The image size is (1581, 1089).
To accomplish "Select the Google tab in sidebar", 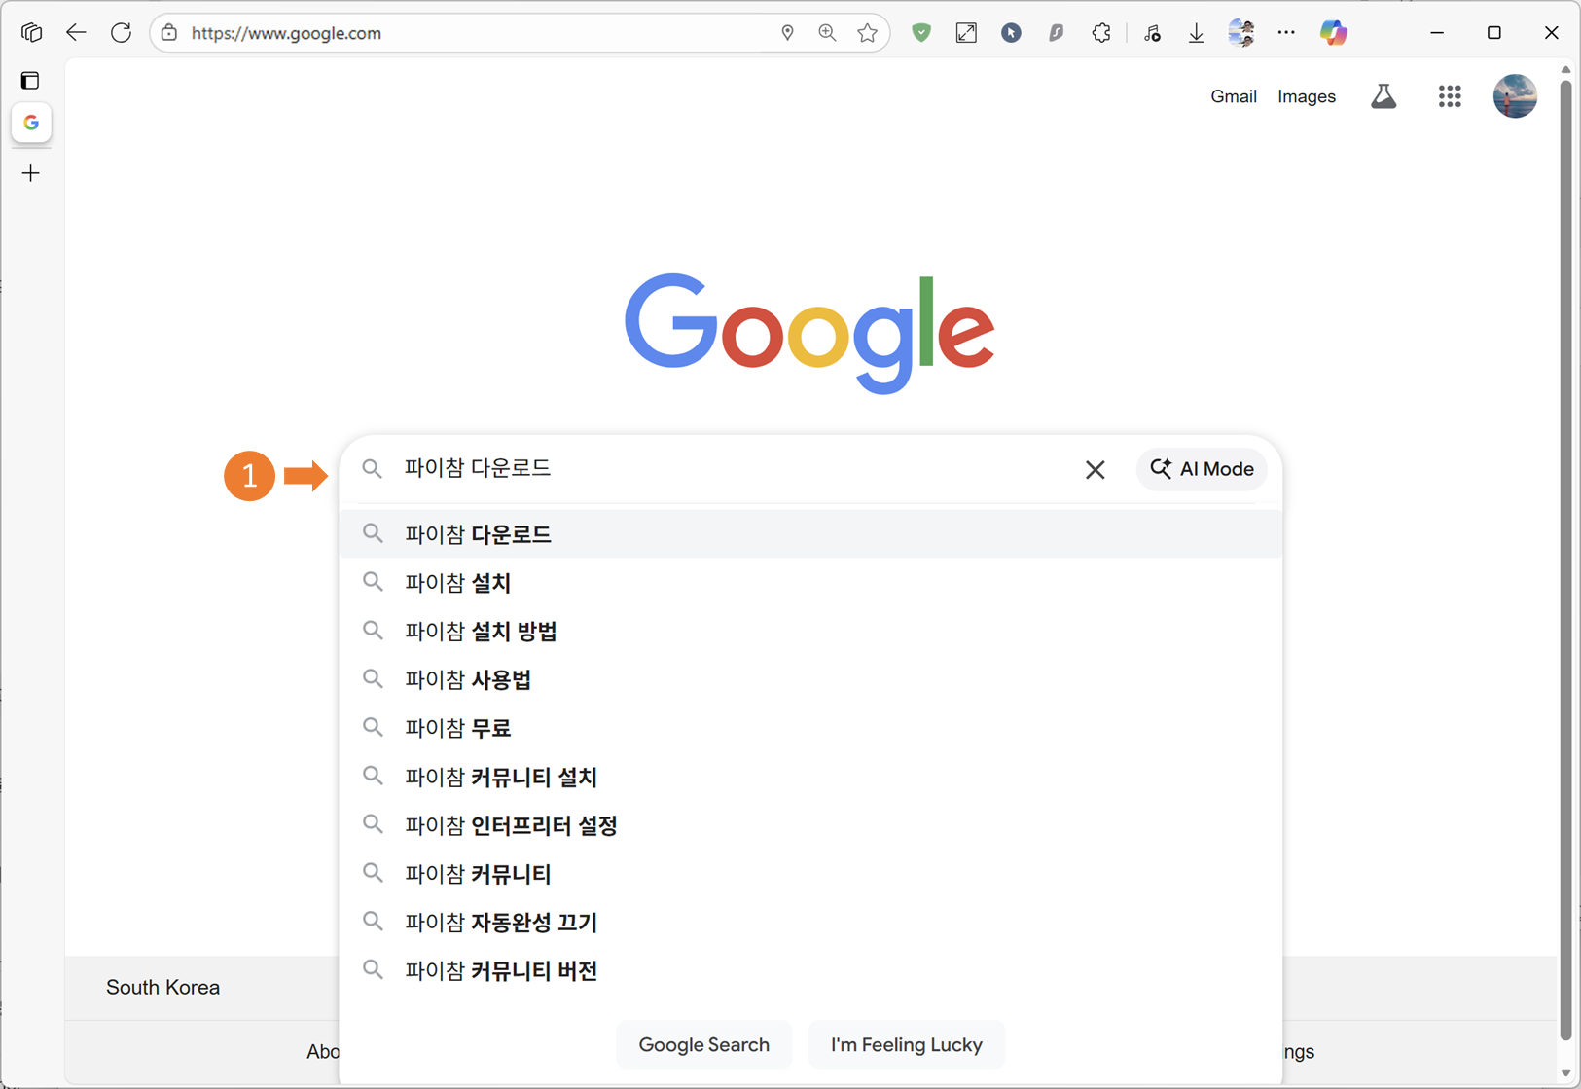I will point(31,123).
